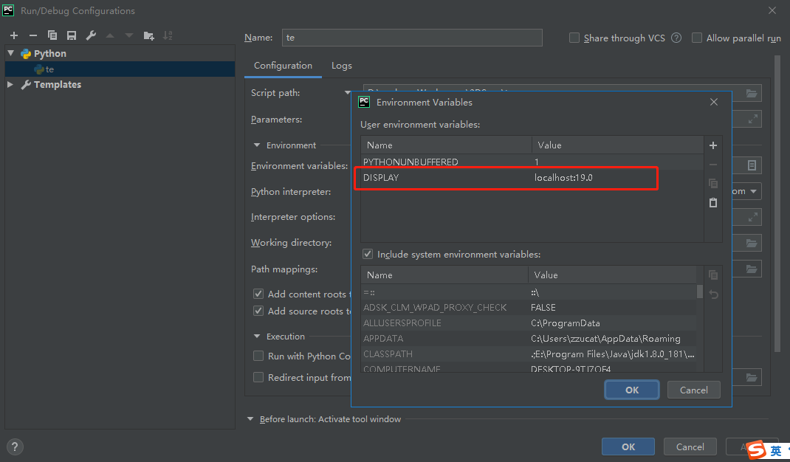This screenshot has height=462, width=790.
Task: Uncheck Include system environment variables
Action: click(x=367, y=253)
